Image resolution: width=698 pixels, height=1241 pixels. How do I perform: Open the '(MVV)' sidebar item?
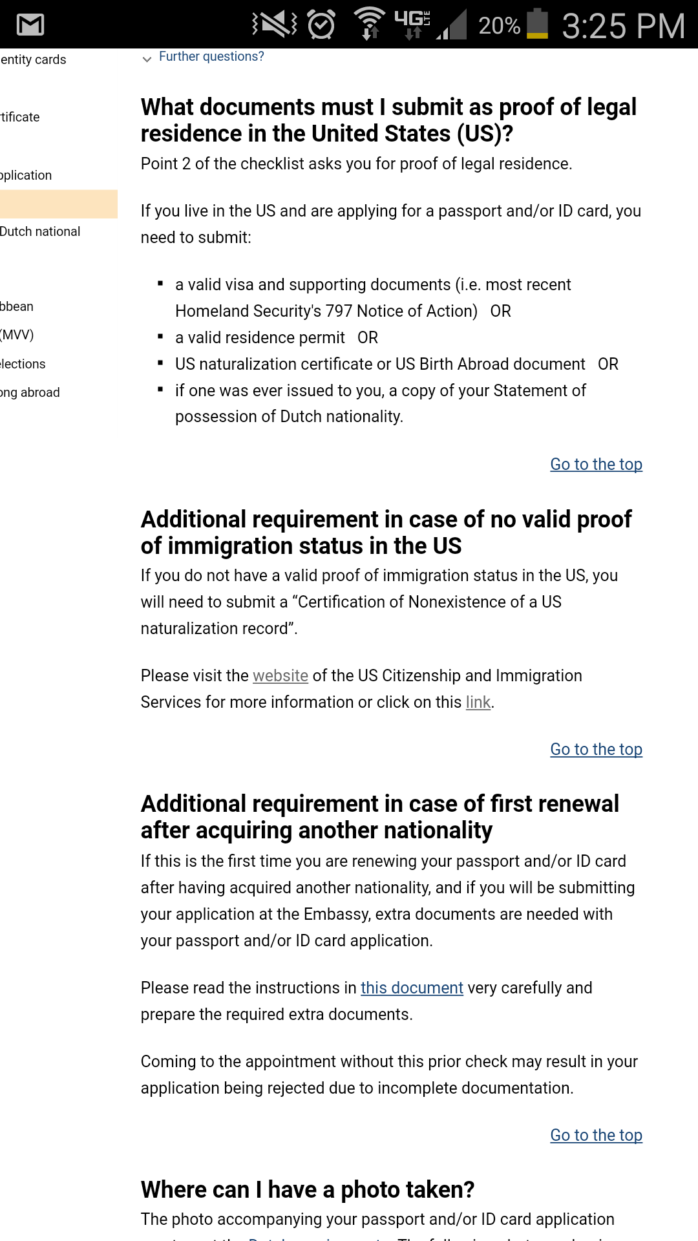click(17, 335)
